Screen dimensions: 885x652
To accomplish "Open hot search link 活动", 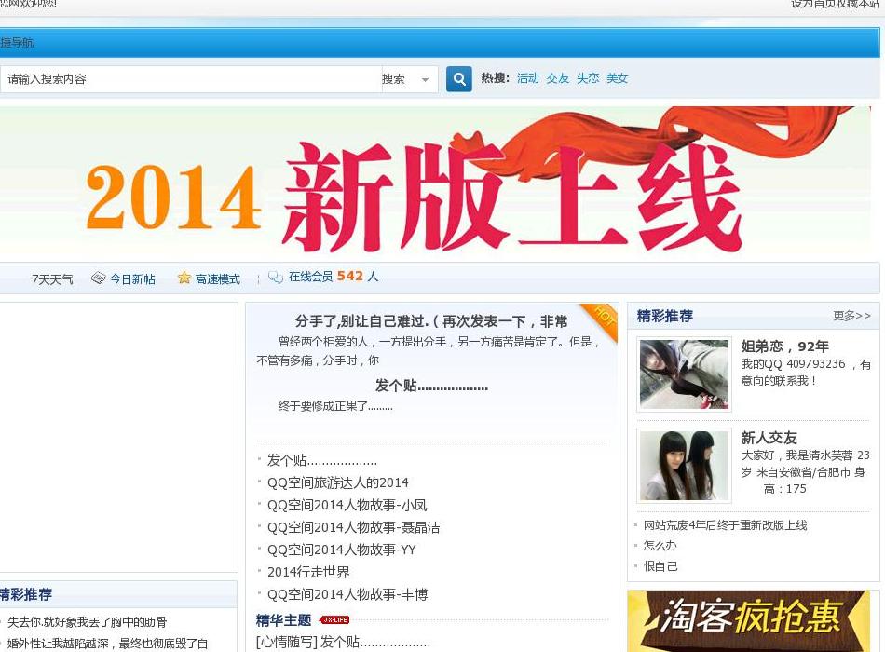I will pyautogui.click(x=528, y=78).
